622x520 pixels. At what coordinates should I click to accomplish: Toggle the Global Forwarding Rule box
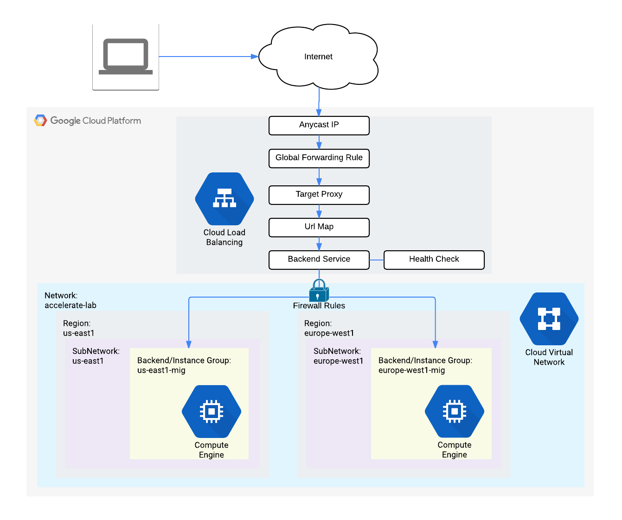(319, 158)
